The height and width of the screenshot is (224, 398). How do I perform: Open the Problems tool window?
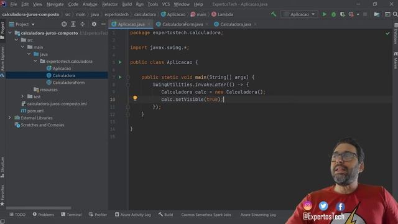click(44, 215)
